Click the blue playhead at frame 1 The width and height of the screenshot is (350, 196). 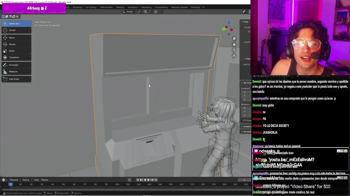[x=10, y=185]
